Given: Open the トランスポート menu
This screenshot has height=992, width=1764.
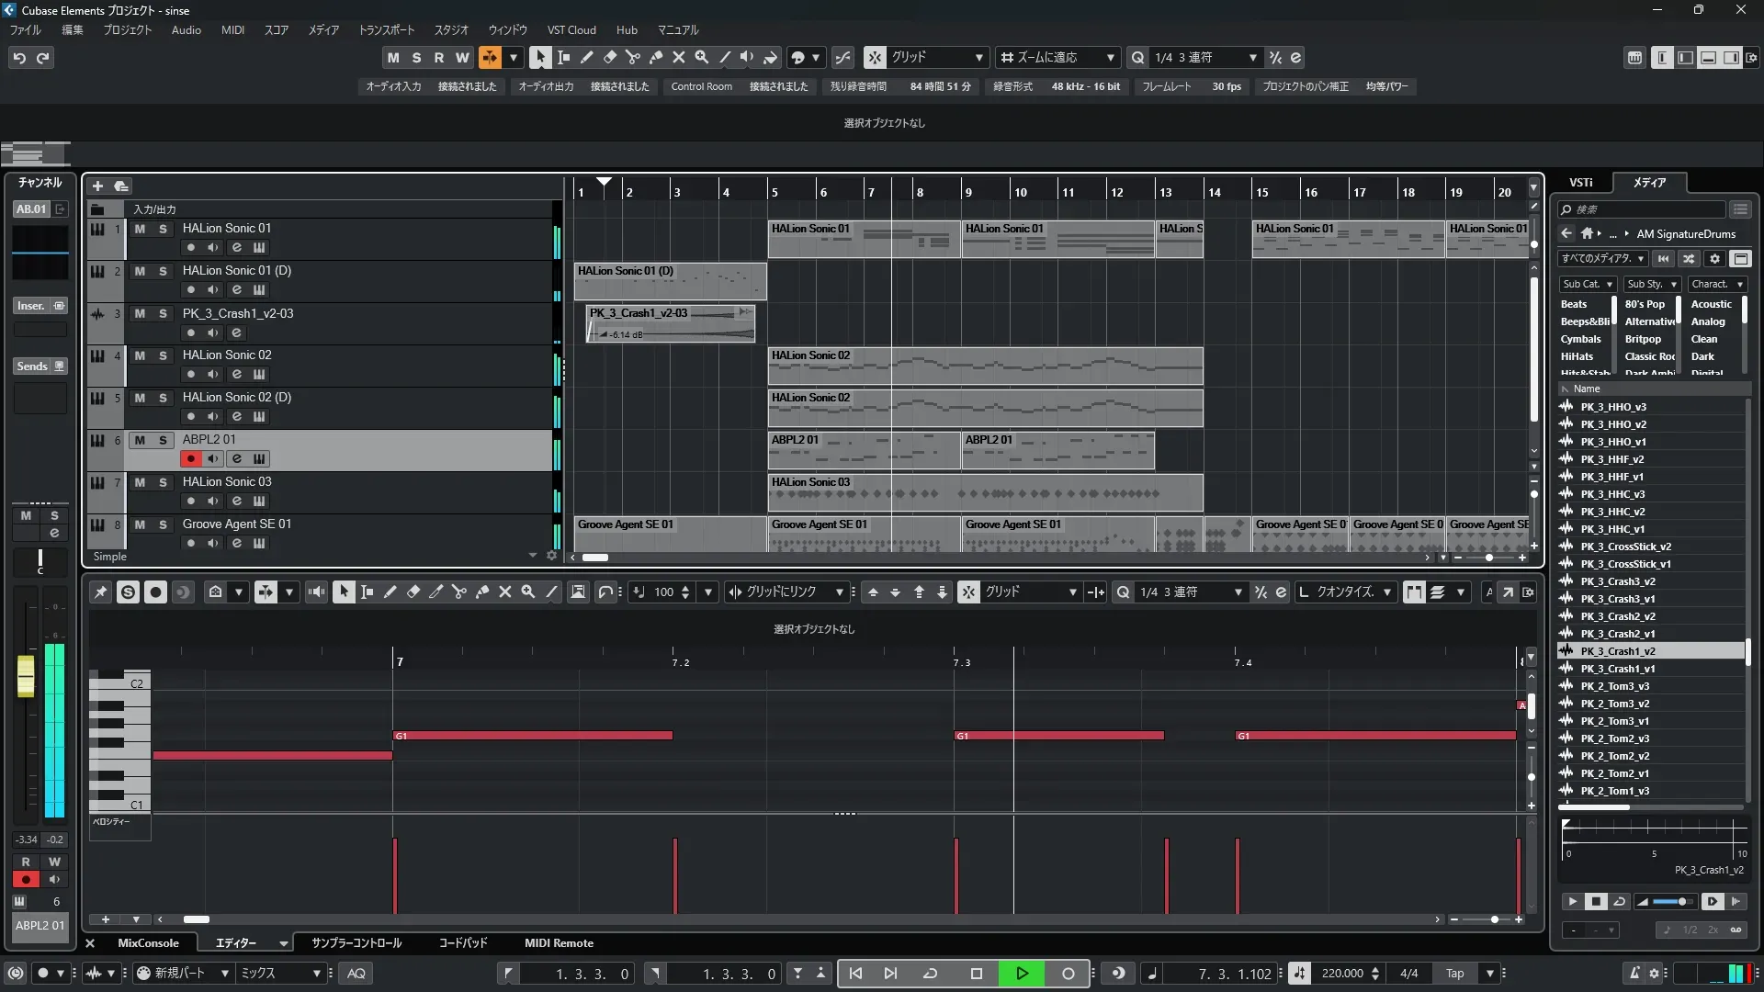Looking at the screenshot, I should click(386, 29).
